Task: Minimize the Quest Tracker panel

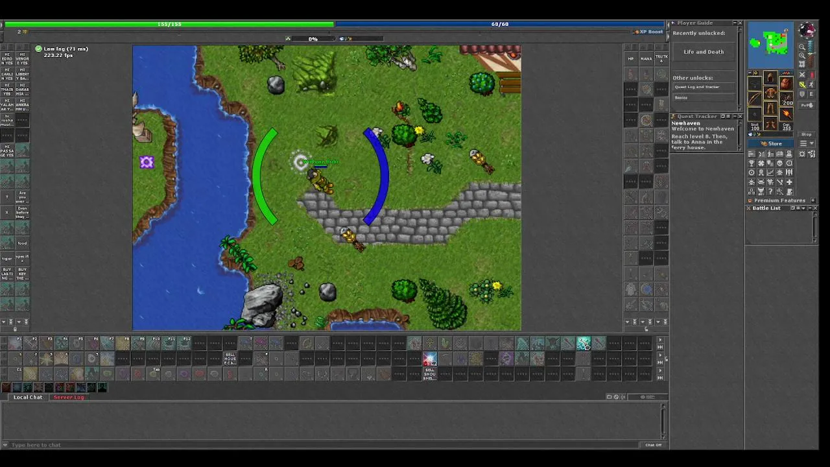Action: coord(734,116)
